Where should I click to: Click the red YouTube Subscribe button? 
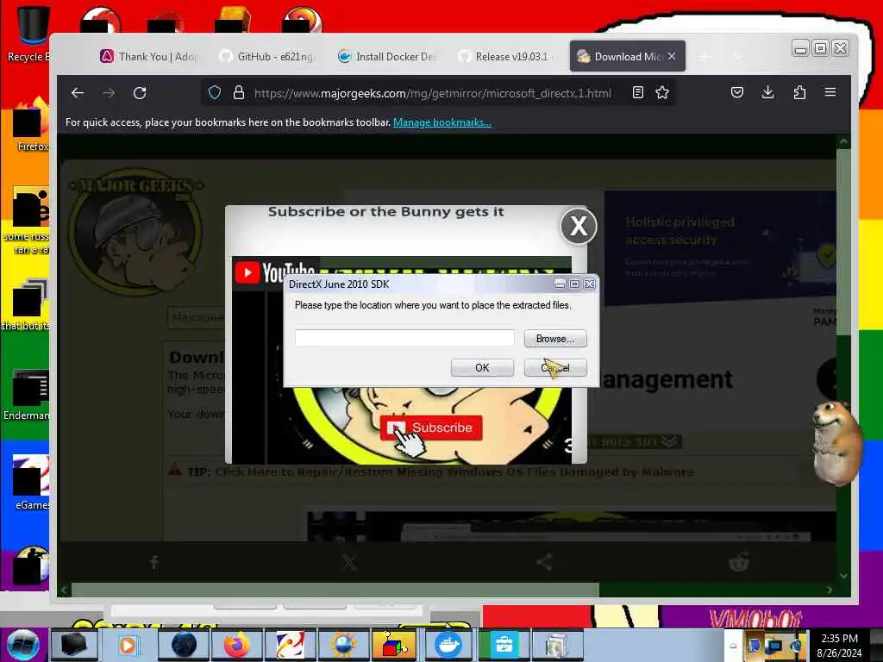431,428
